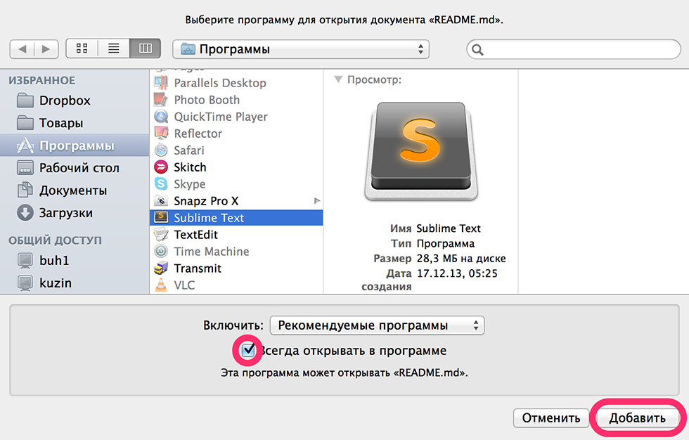The height and width of the screenshot is (440, 689).
Task: Select the Time Machine list entry
Action: point(236,252)
